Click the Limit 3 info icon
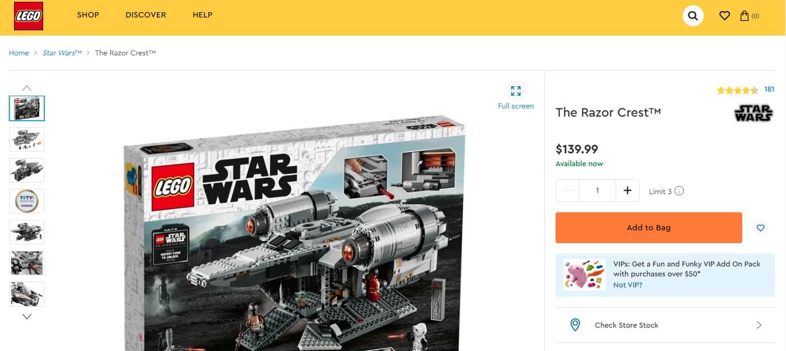This screenshot has height=351, width=786. pos(679,191)
